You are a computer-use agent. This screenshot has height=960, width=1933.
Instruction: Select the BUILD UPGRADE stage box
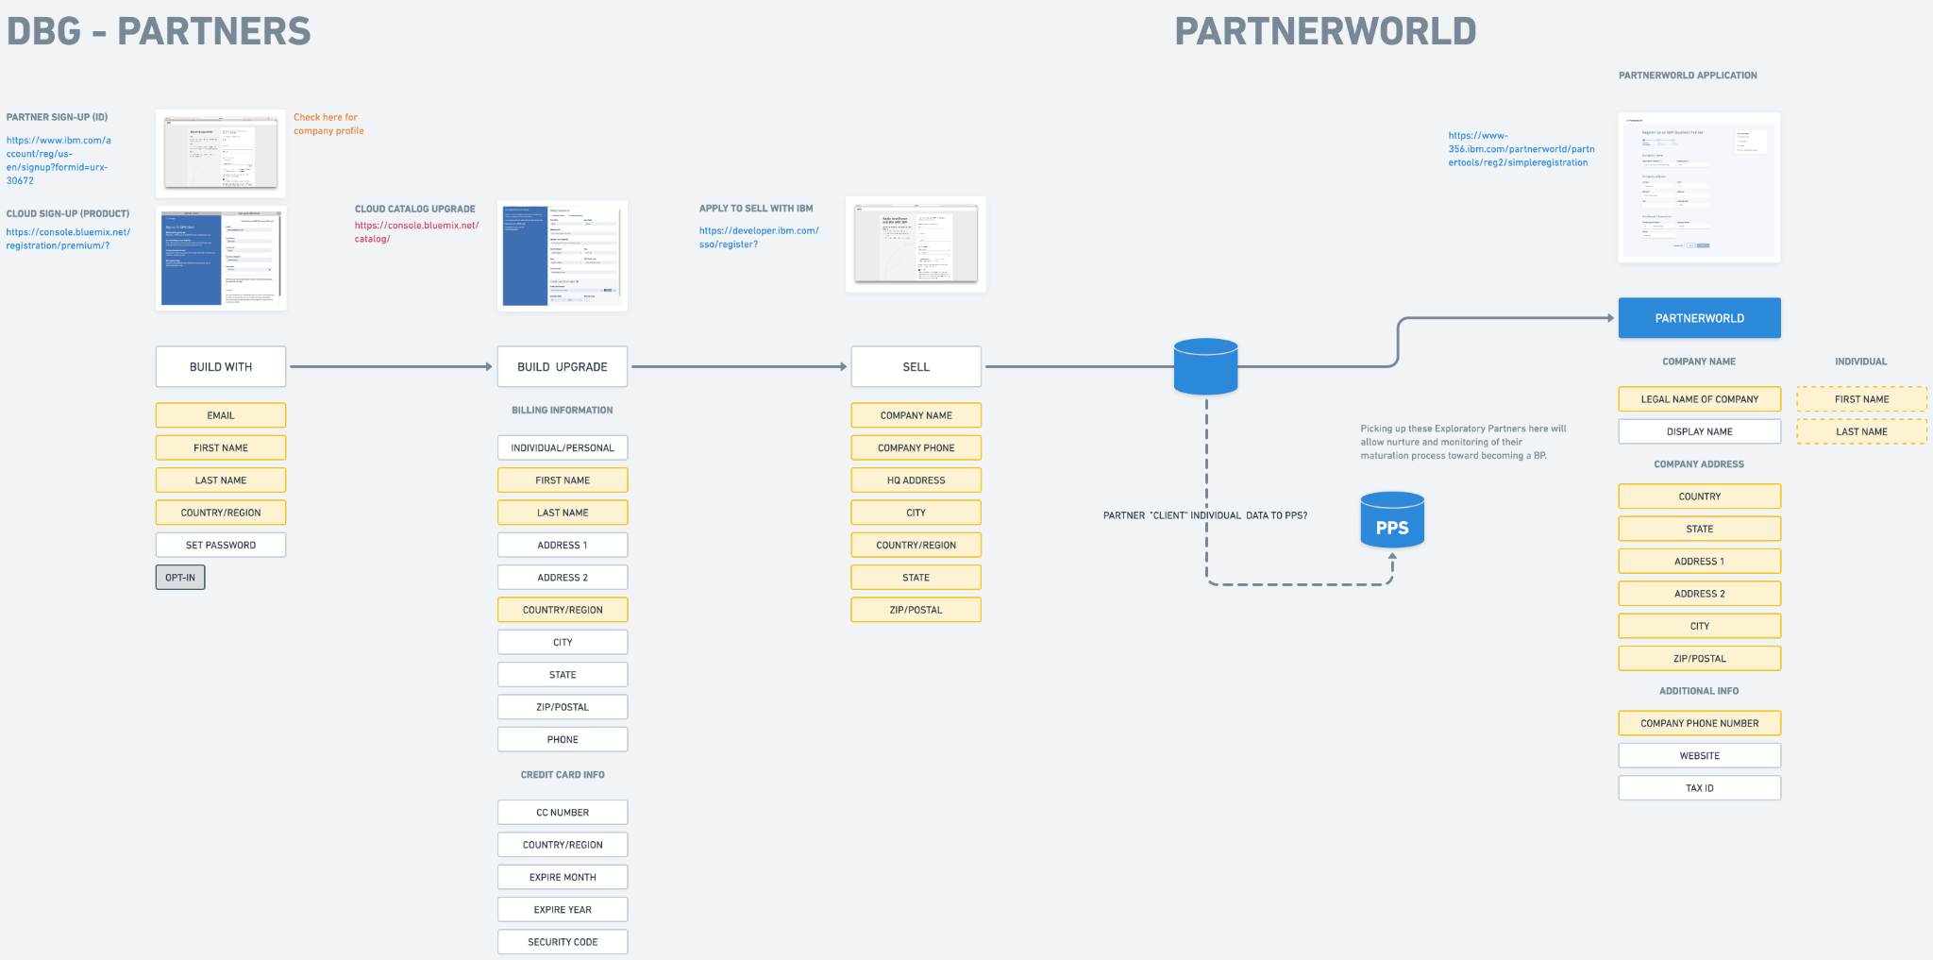[563, 366]
